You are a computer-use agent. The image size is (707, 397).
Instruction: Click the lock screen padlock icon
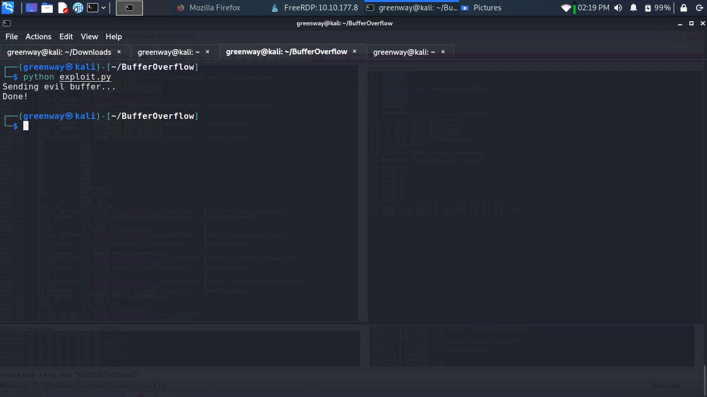click(x=684, y=8)
